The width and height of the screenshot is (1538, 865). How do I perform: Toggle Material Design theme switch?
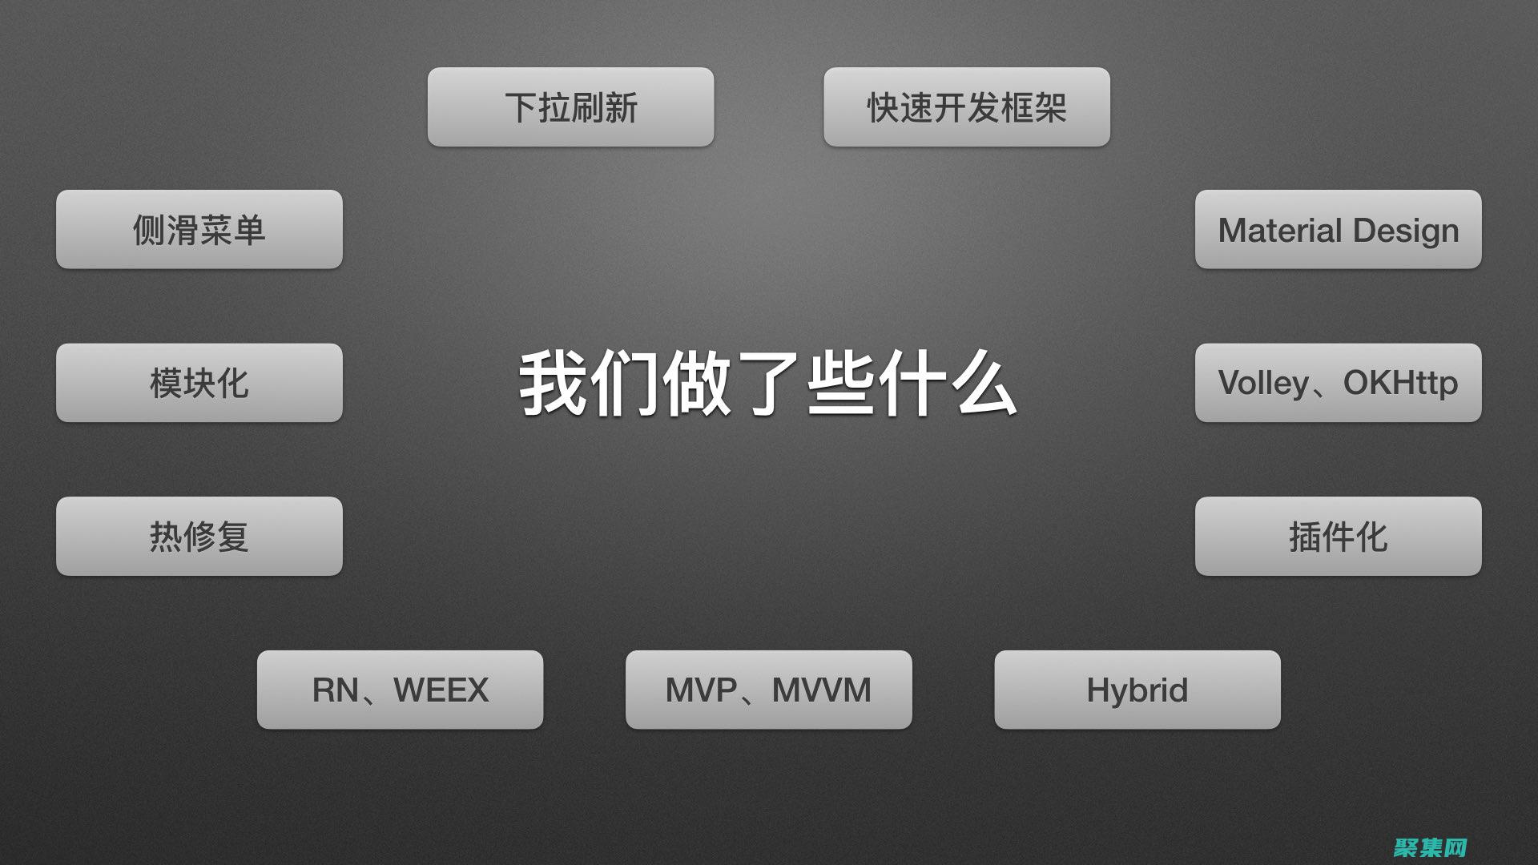[x=1339, y=229]
